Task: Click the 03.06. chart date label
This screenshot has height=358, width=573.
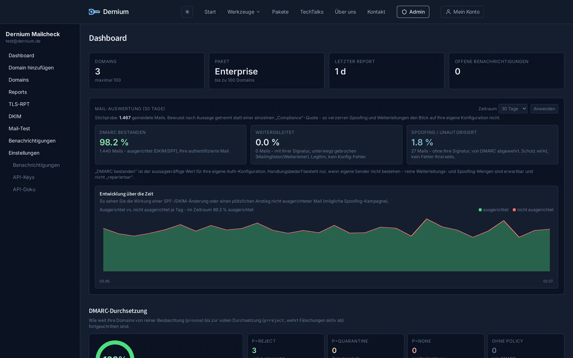Action: click(x=105, y=281)
